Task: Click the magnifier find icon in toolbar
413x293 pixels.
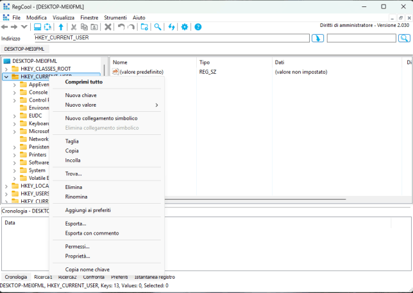Action: pos(157,27)
